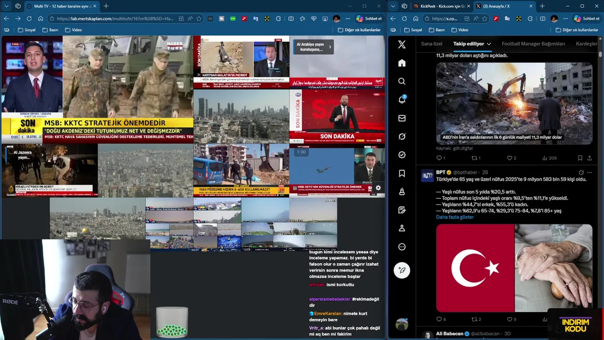Open account avatar at bottom of X sidebar
Viewport: 604px width, 340px height.
pyautogui.click(x=402, y=324)
